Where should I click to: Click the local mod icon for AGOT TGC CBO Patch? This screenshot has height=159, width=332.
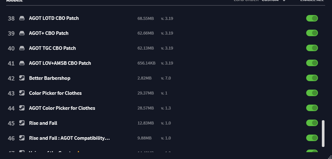click(x=22, y=48)
